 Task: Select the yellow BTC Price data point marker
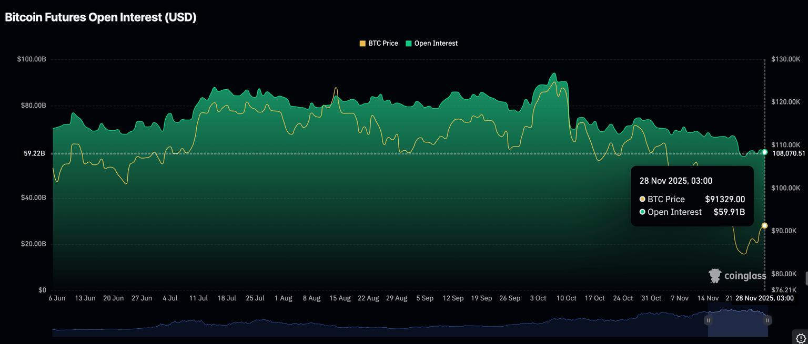[x=764, y=225]
